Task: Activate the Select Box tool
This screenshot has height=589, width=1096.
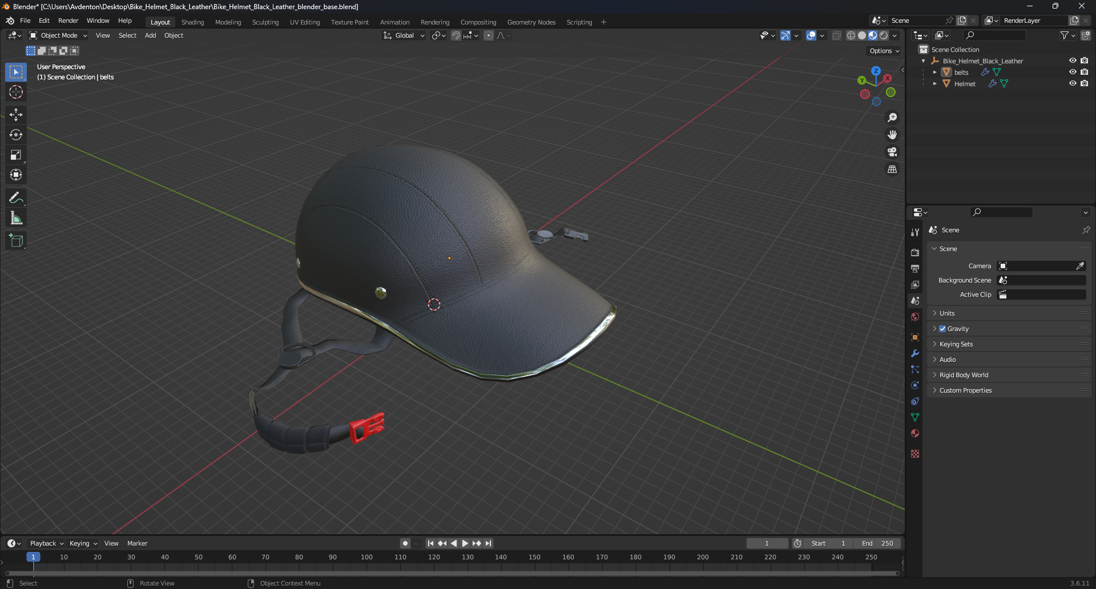Action: point(16,72)
